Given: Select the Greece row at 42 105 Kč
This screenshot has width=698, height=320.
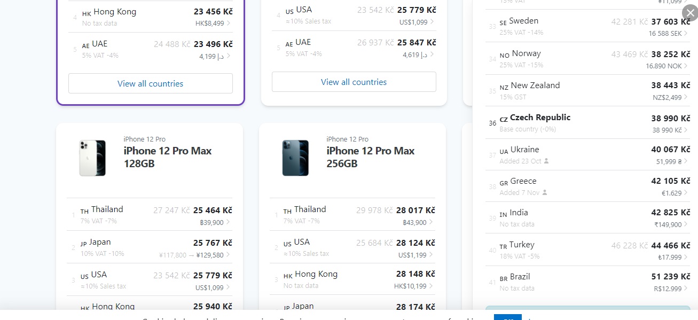Looking at the screenshot, I should click(x=588, y=186).
